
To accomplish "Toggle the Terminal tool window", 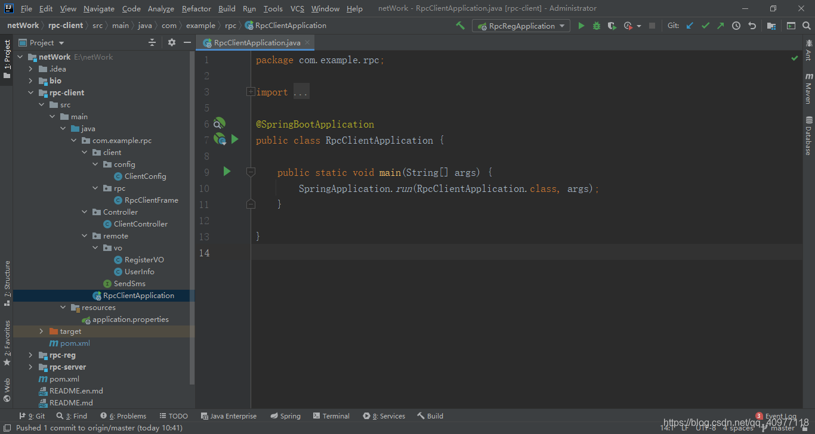I will coord(331,416).
